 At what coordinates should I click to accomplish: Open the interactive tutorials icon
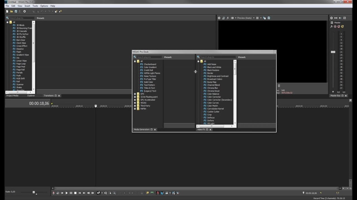56,11
